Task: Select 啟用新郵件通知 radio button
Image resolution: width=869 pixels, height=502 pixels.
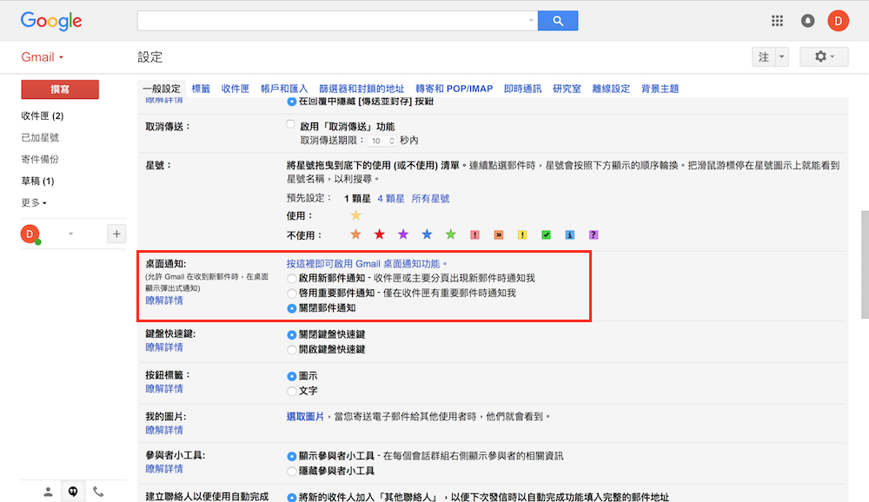Action: tap(292, 278)
